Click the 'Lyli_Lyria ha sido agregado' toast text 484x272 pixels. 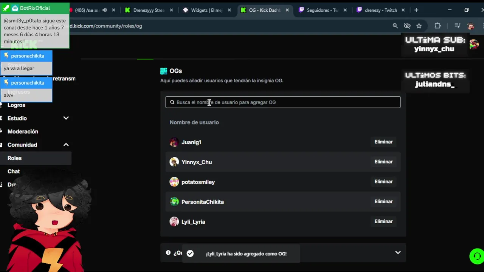[x=246, y=254]
